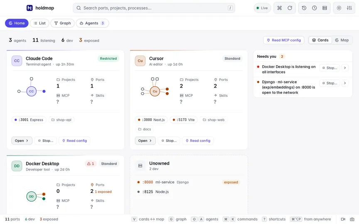Screen dimensions: 359x224
Task: Click the DD node in Docker Desktop graph
Action: (31, 196)
